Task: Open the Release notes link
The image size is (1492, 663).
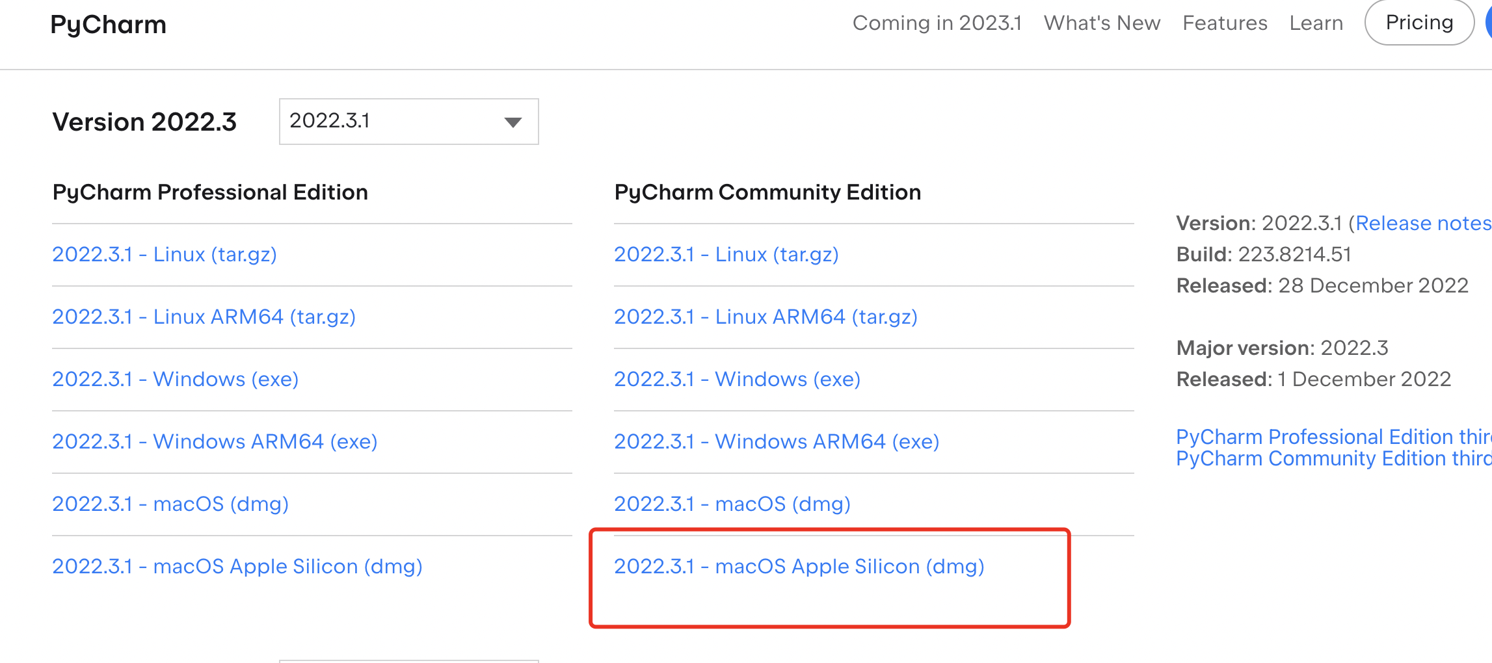Action: [1423, 223]
